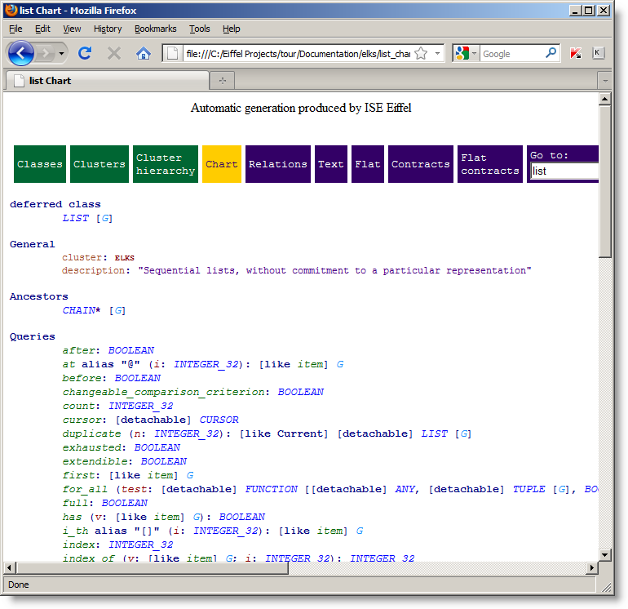628x609 pixels.
Task: Switch to the Relations view
Action: 277,164
